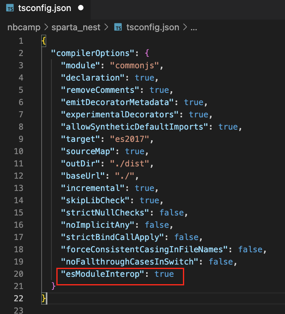Click the "./" baseUrl value
The height and width of the screenshot is (314, 285).
tap(125, 176)
